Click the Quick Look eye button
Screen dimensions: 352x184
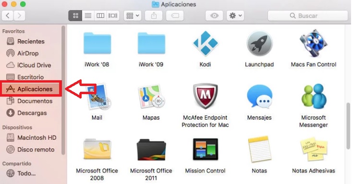pos(214,16)
